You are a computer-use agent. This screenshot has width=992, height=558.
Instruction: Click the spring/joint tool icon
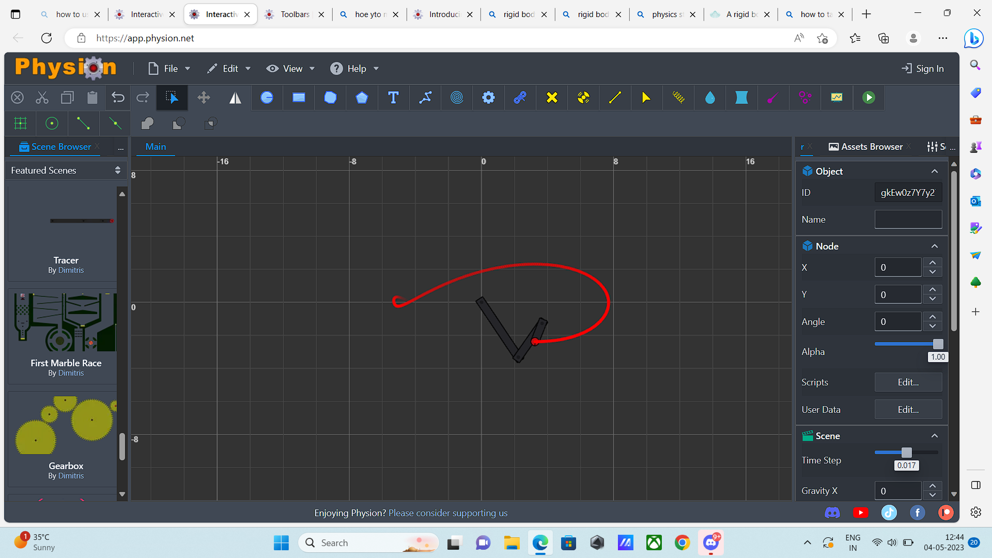coord(678,97)
